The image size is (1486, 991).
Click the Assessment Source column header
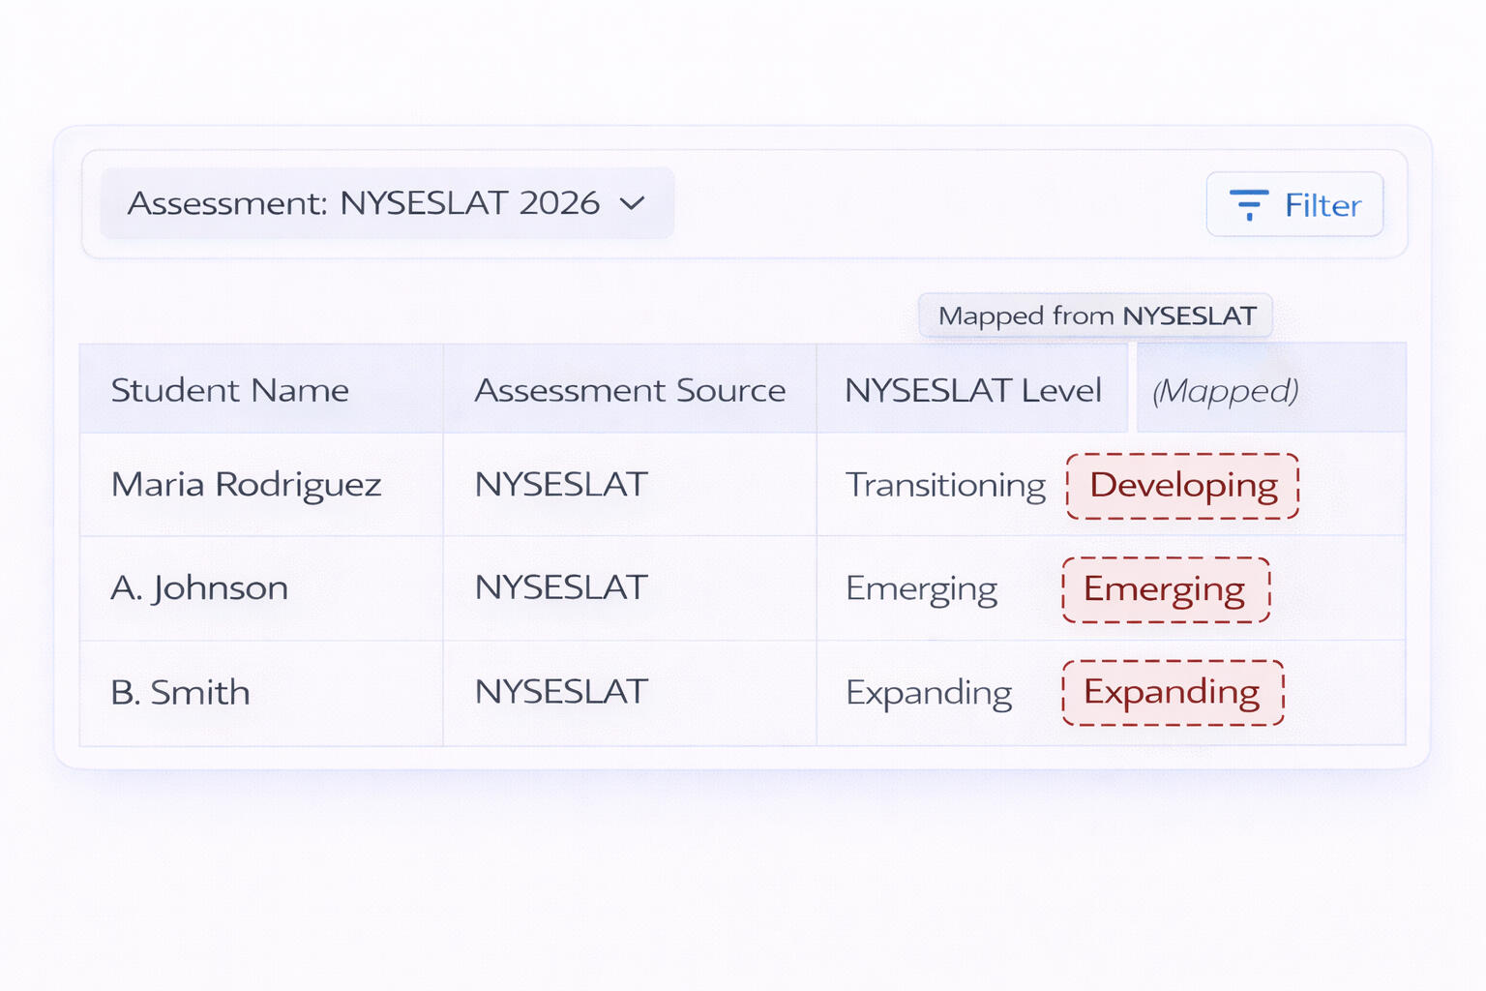pyautogui.click(x=630, y=390)
